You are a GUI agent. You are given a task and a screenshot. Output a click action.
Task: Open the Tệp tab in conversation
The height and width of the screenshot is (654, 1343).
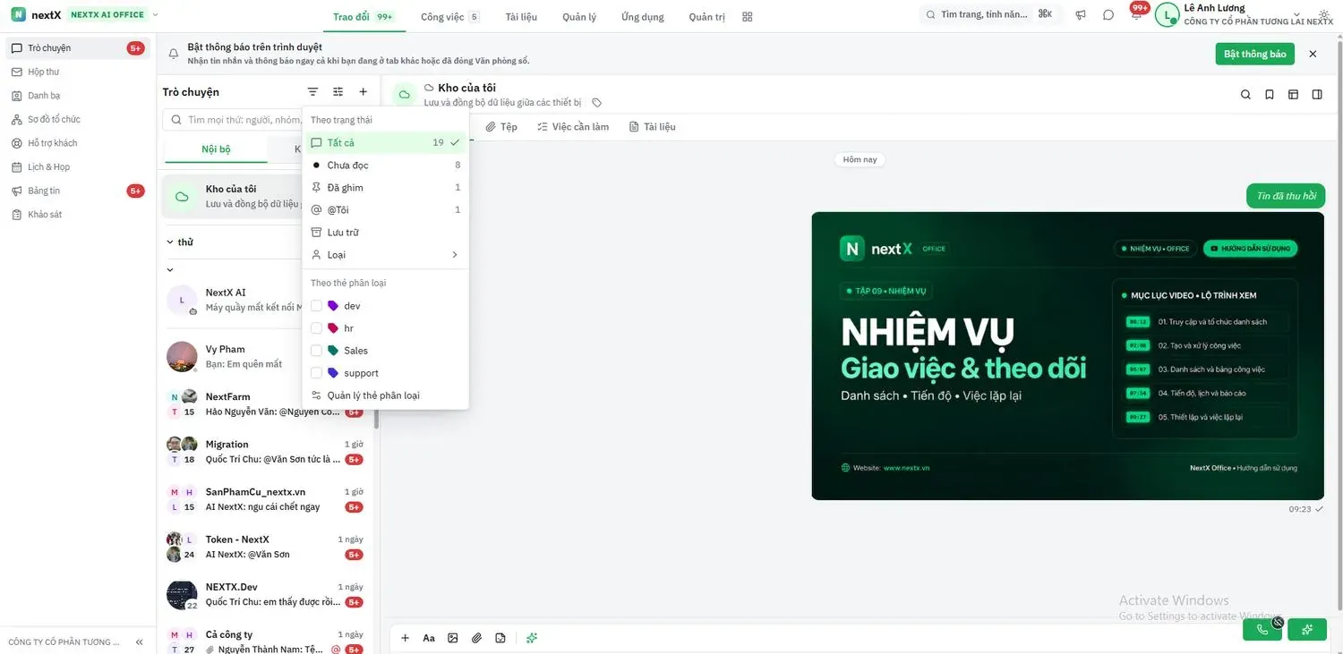(501, 127)
